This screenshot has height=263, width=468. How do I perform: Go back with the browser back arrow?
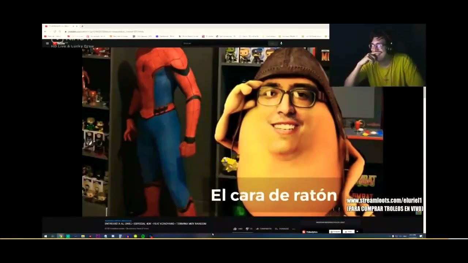[45, 31]
